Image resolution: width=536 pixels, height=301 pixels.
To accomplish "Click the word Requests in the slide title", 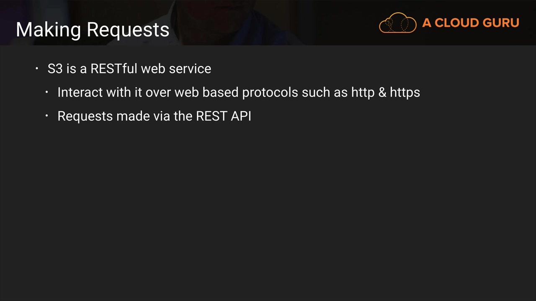I will [x=128, y=30].
